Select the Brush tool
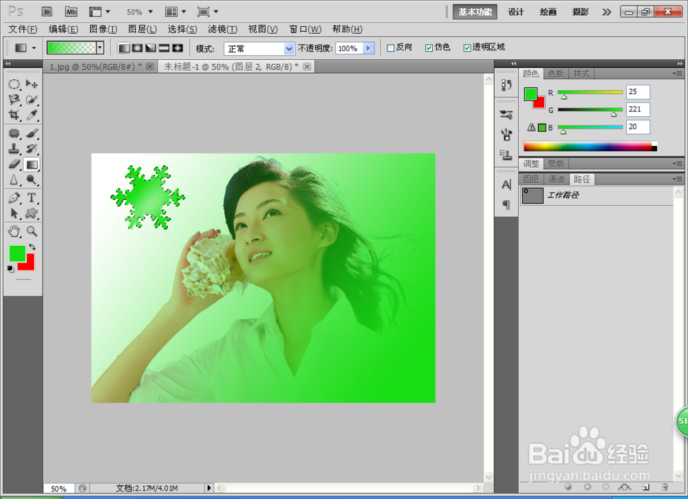 tap(32, 133)
